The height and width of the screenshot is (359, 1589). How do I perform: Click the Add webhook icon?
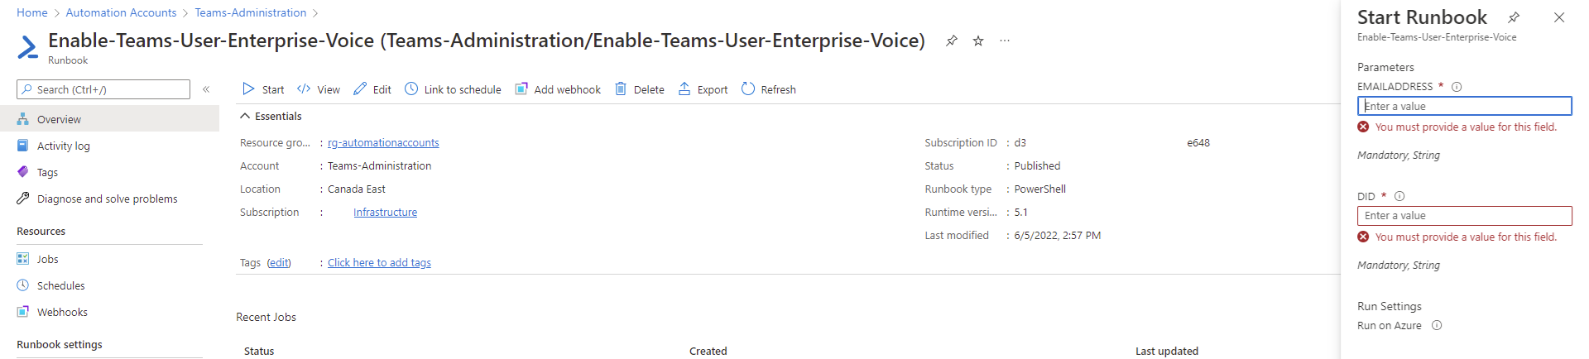point(521,89)
